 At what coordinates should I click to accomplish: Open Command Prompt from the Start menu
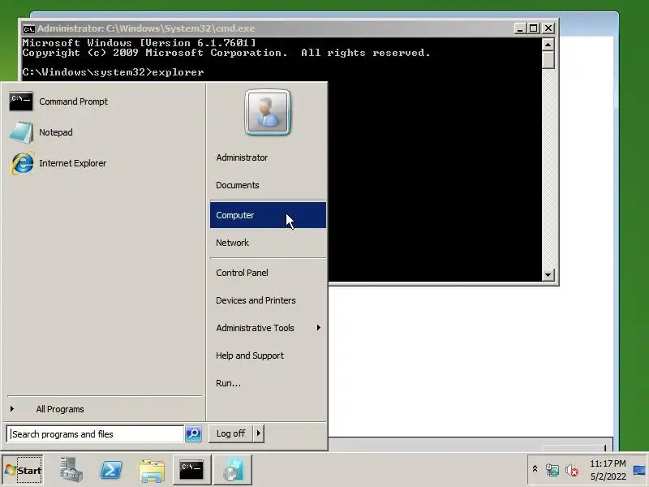coord(104,101)
